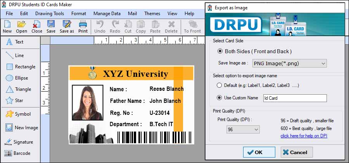The image size is (349, 163).
Task: Open a file using Open folder icon
Action: 22,27
